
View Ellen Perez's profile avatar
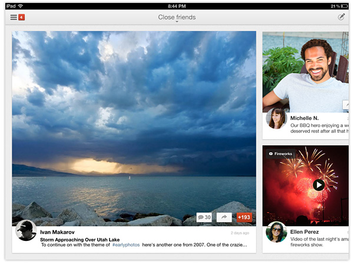point(276,232)
